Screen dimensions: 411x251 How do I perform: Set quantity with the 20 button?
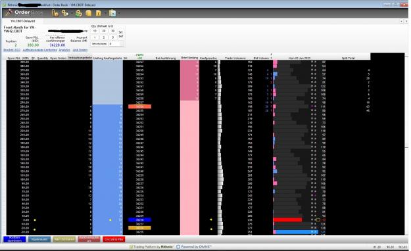[x=104, y=31]
